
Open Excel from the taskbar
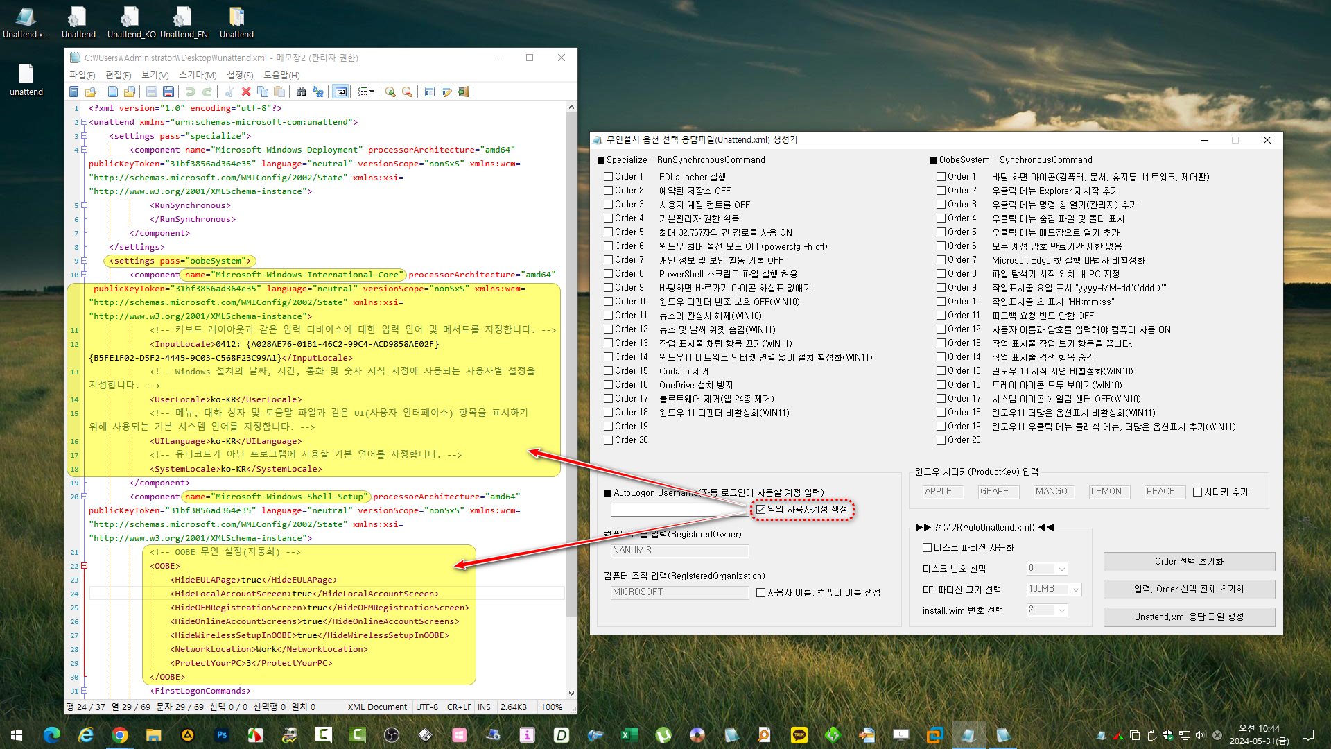click(x=629, y=735)
